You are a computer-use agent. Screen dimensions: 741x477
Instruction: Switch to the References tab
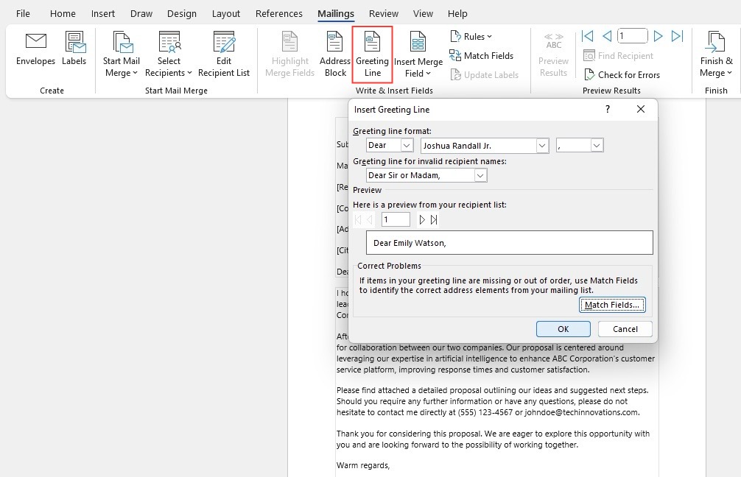279,14
